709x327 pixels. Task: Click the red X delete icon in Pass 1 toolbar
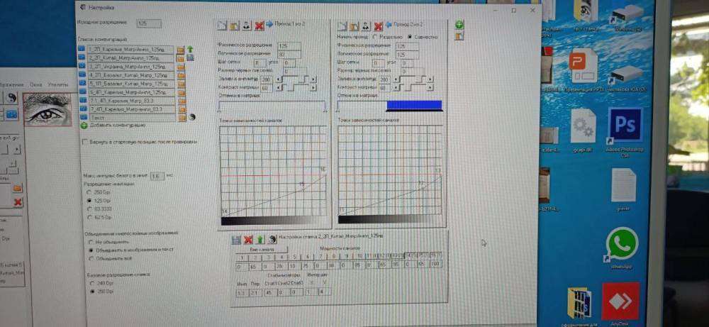tap(259, 26)
